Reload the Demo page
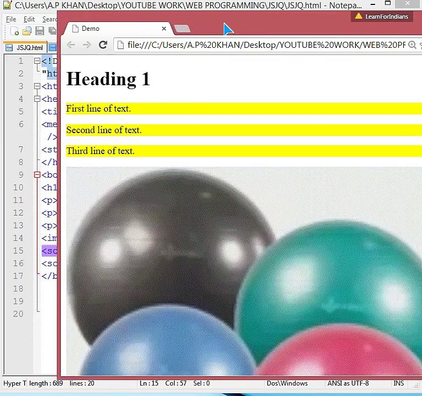The height and width of the screenshot is (396, 422). (x=103, y=45)
